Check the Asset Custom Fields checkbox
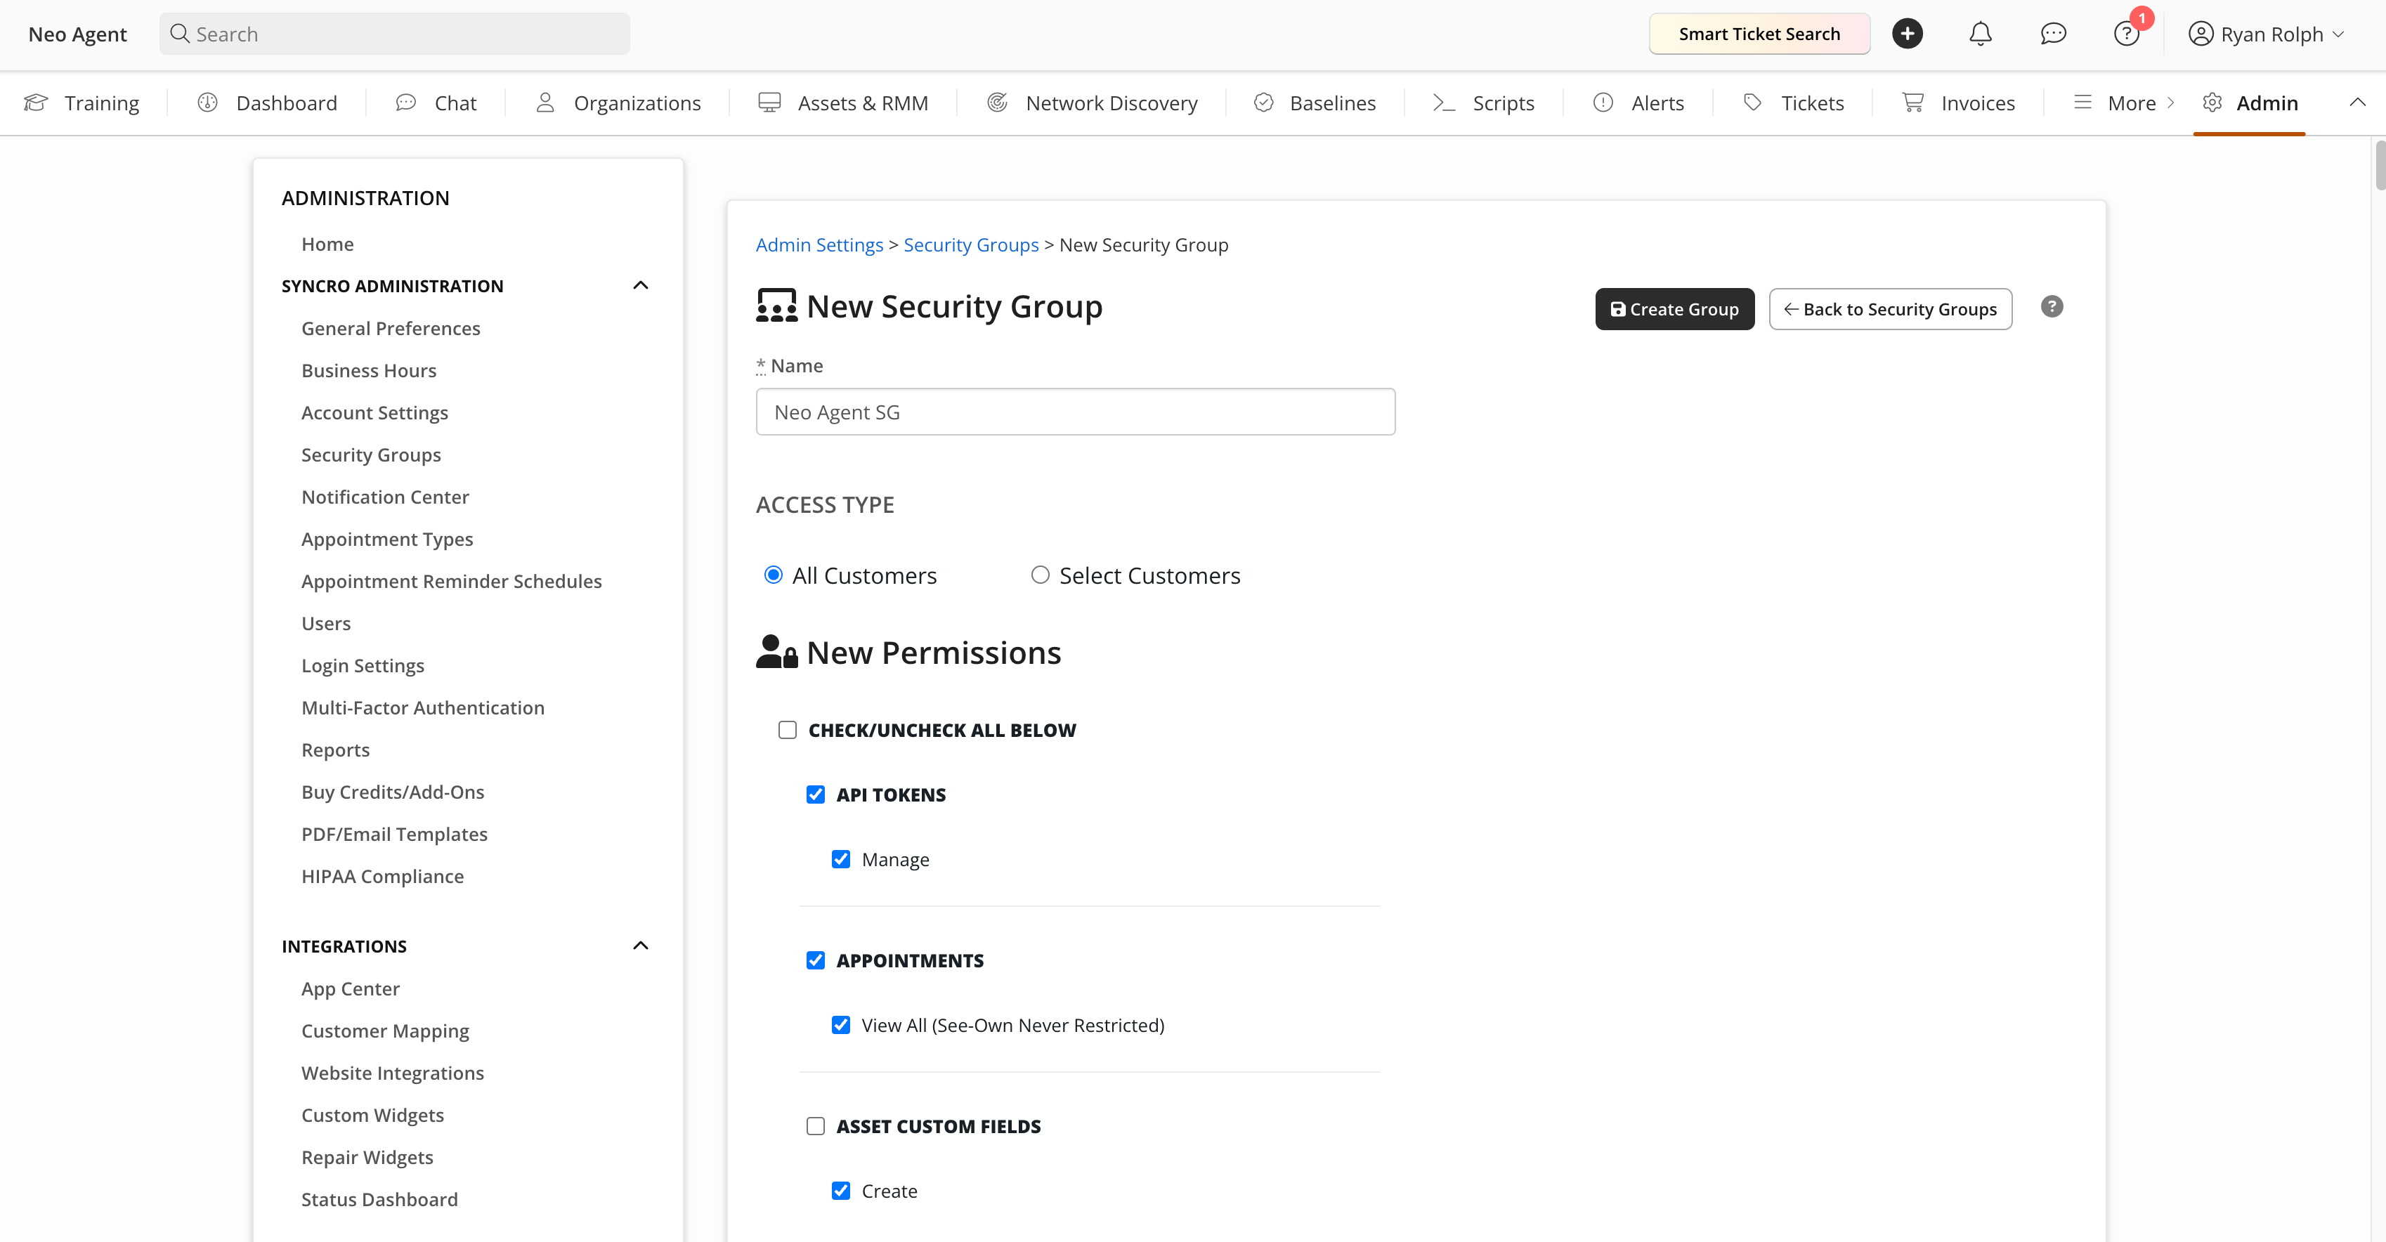The width and height of the screenshot is (2386, 1242). click(x=815, y=1126)
